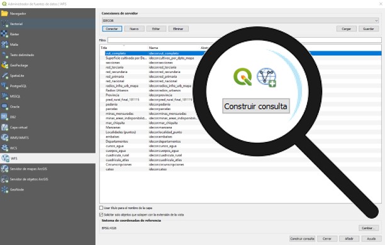Enable 'Usar título para el nombre de la capa'
The height and width of the screenshot is (245, 385).
tap(101, 208)
